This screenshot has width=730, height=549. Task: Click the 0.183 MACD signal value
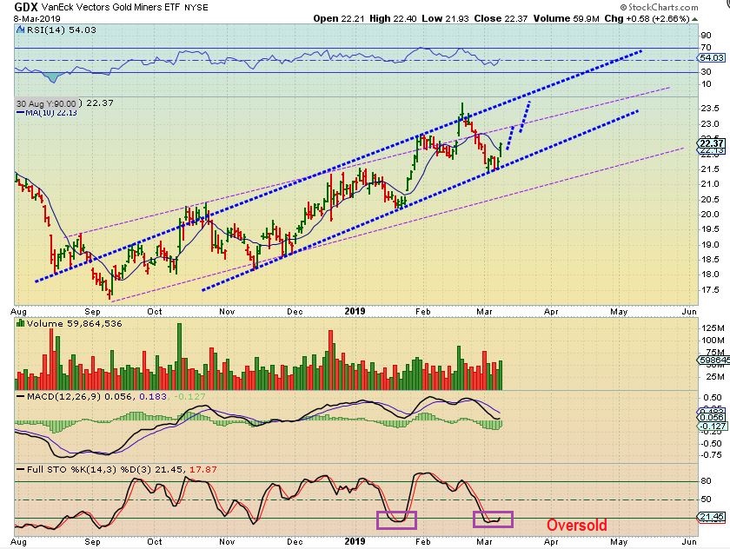[x=153, y=396]
